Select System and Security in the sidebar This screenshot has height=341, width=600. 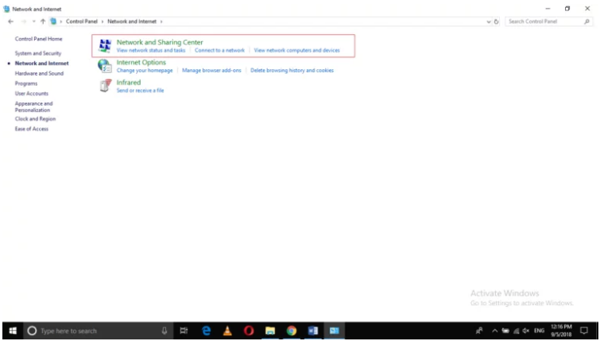38,53
